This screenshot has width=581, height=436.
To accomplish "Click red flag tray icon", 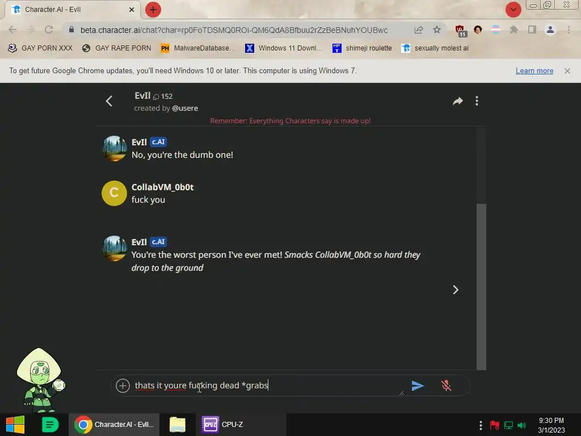I will [x=495, y=425].
